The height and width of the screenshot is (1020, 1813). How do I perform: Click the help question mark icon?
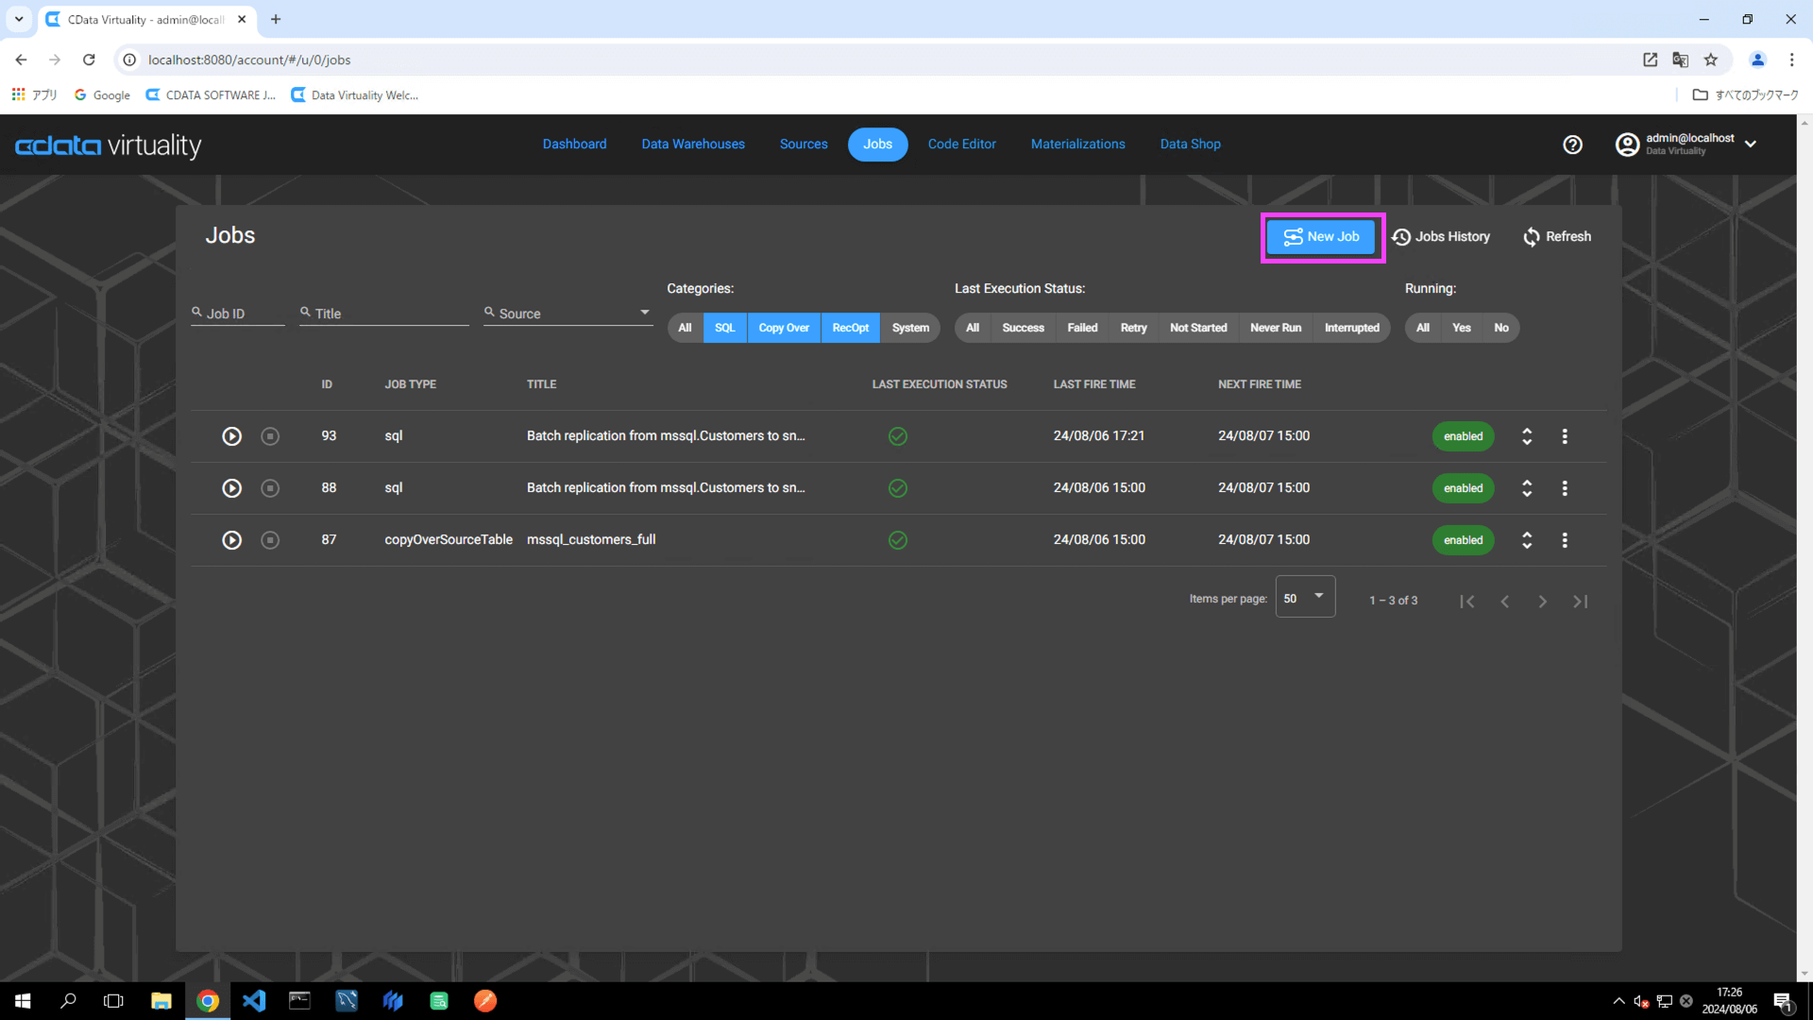click(1572, 144)
